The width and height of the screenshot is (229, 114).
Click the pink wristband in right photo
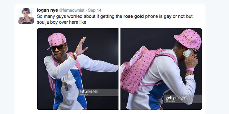(190, 69)
